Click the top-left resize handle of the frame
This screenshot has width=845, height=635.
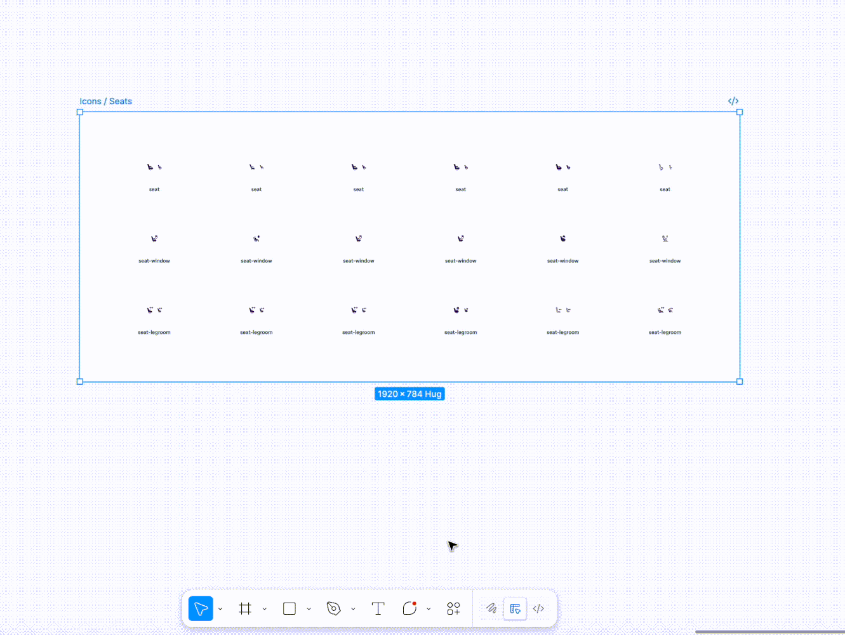(x=80, y=112)
